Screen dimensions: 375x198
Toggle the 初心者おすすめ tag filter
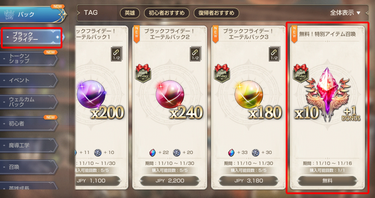click(167, 13)
